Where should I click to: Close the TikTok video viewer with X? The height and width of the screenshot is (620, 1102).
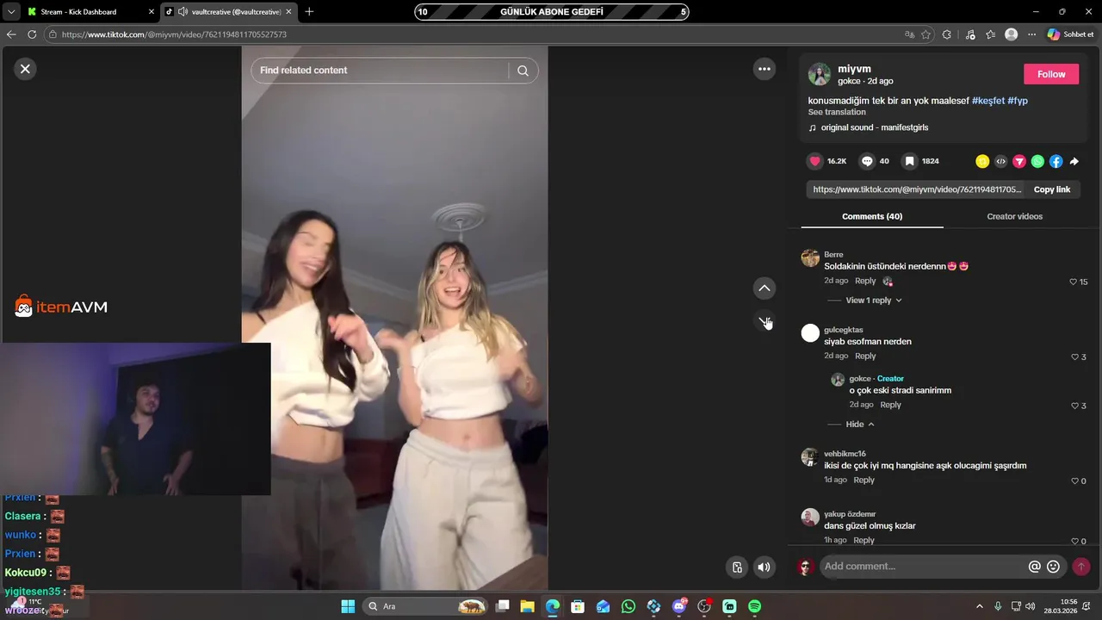coord(25,69)
